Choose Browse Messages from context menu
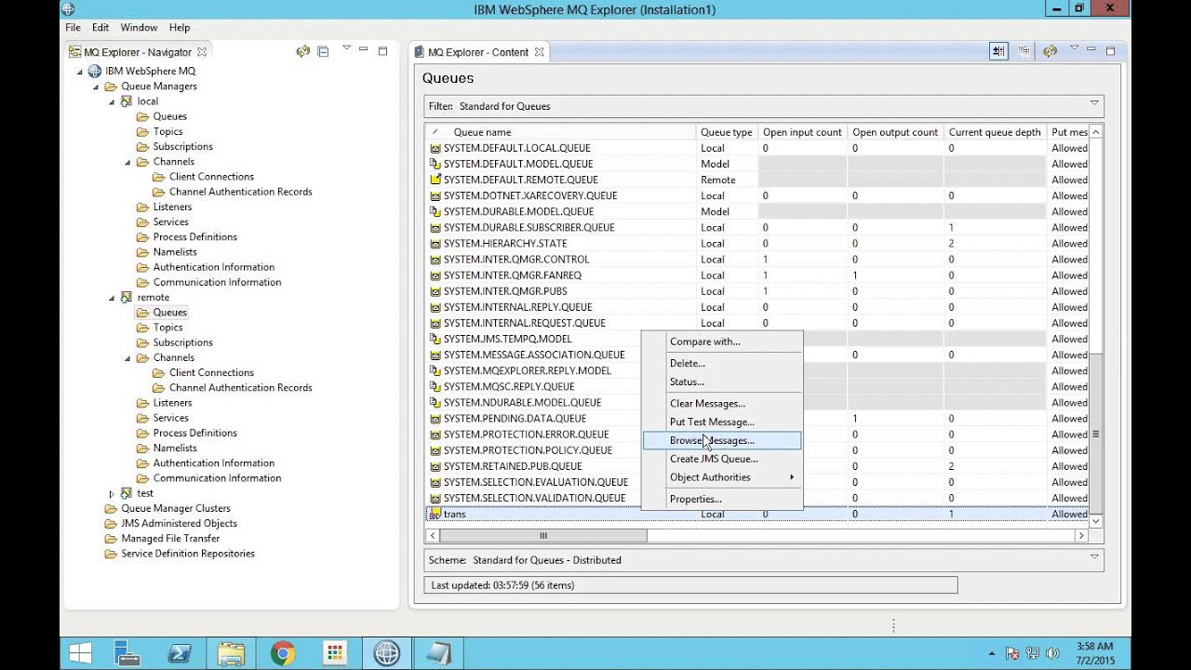 click(722, 440)
